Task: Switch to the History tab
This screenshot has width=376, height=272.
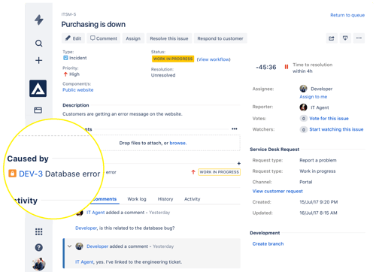Action: tap(165, 199)
